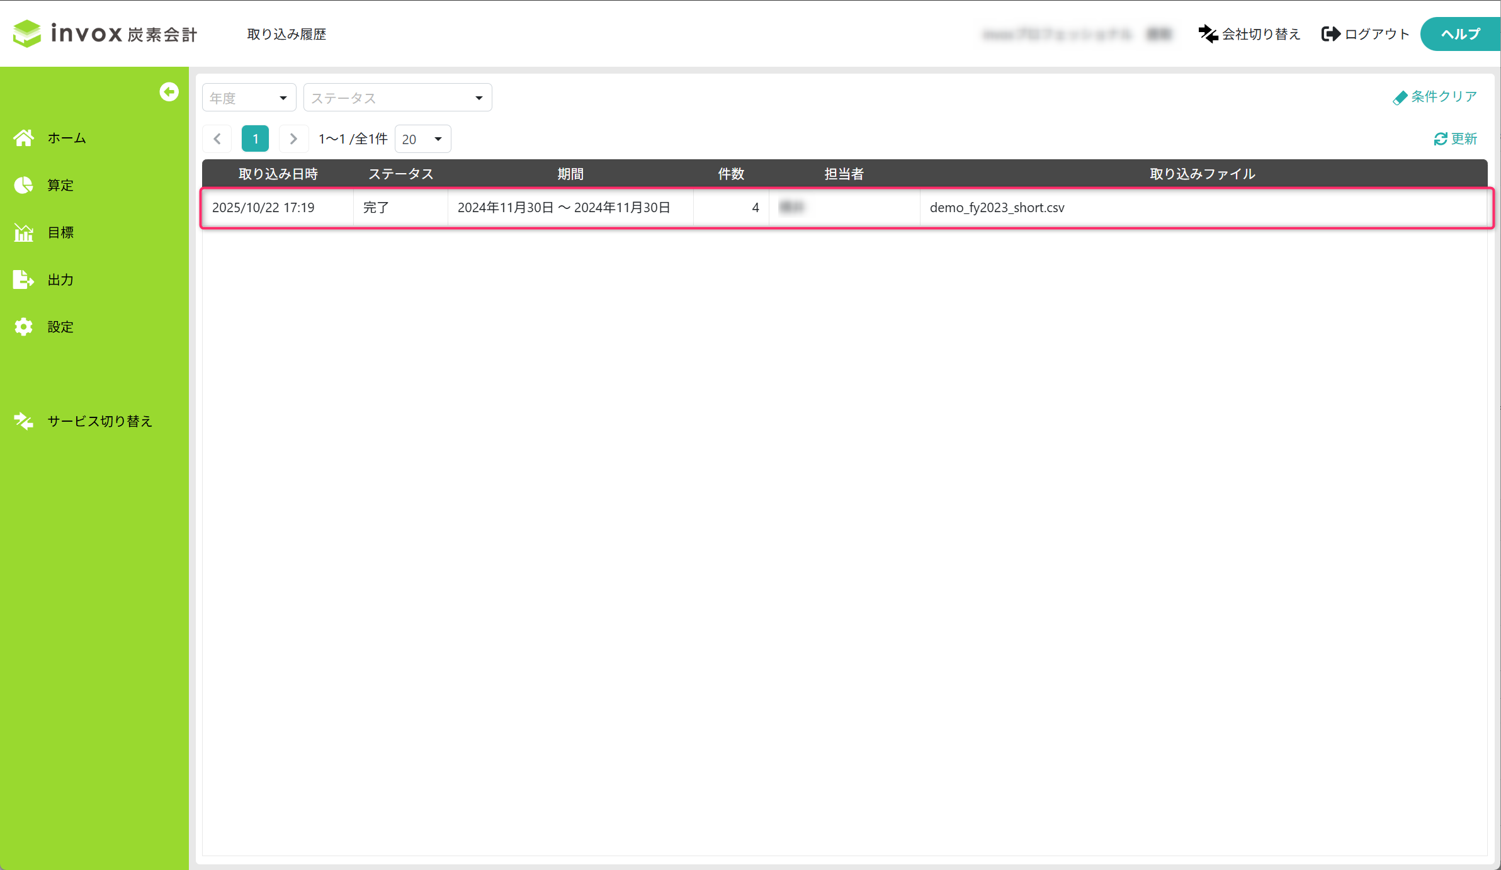The image size is (1501, 870).
Task: Select the demo_fy2023_short.csv import row
Action: 997,208
